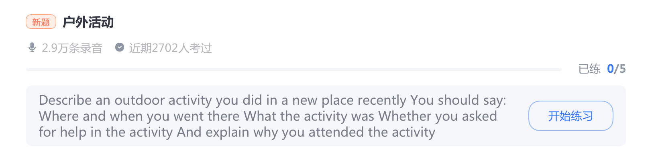The image size is (652, 159).
Task: Select the 2.9万条录音 recordings label
Action: (72, 48)
